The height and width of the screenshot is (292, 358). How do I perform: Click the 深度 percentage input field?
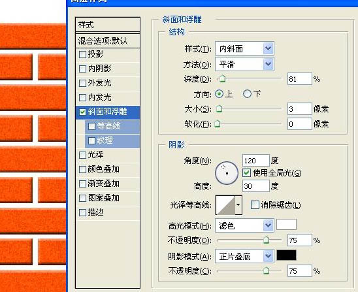(300, 79)
